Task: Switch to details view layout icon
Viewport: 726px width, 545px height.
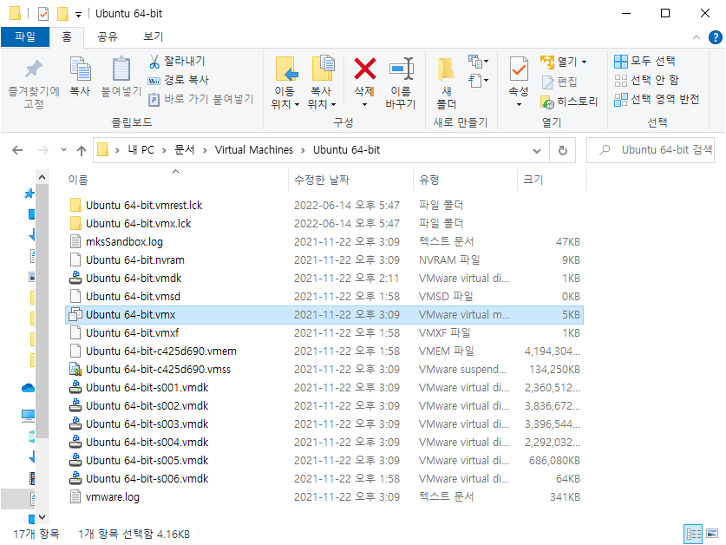Action: (693, 534)
